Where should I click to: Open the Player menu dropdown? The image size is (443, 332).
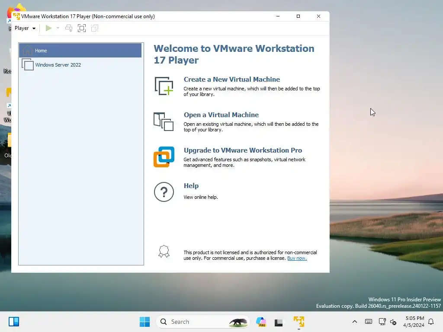click(x=25, y=28)
